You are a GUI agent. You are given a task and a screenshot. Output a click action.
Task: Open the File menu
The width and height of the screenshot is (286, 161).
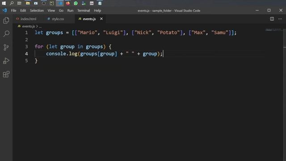coord(13,11)
